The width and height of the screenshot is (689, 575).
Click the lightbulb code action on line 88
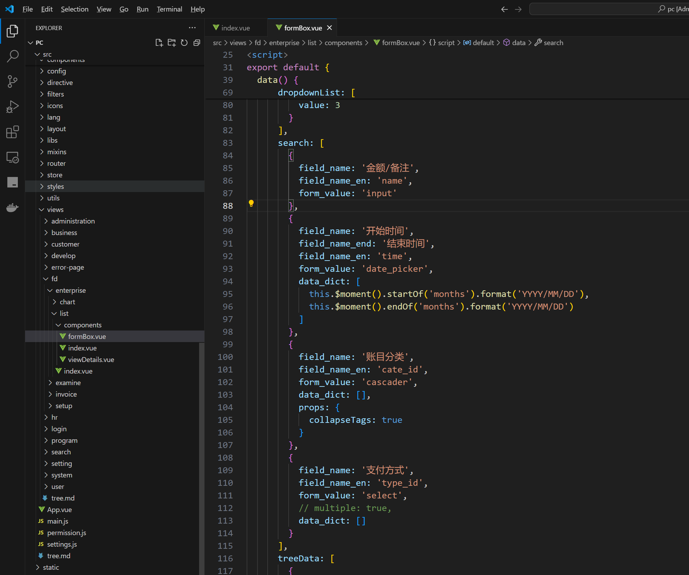[251, 203]
